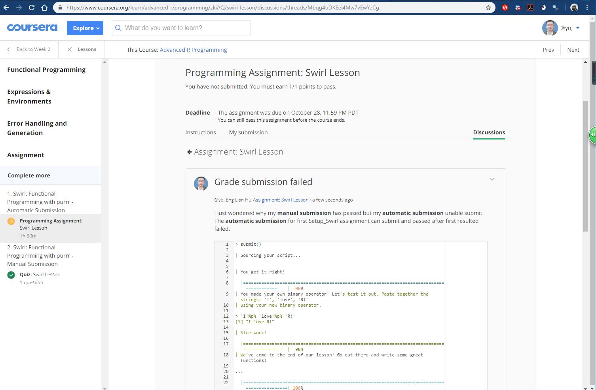Click code line 'Sourcing your script...'
The width and height of the screenshot is (596, 390).
270,255
